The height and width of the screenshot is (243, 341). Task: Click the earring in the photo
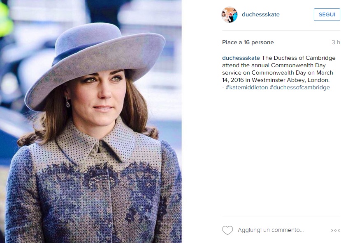(67, 102)
